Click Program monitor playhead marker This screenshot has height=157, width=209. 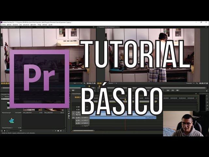click(99, 86)
